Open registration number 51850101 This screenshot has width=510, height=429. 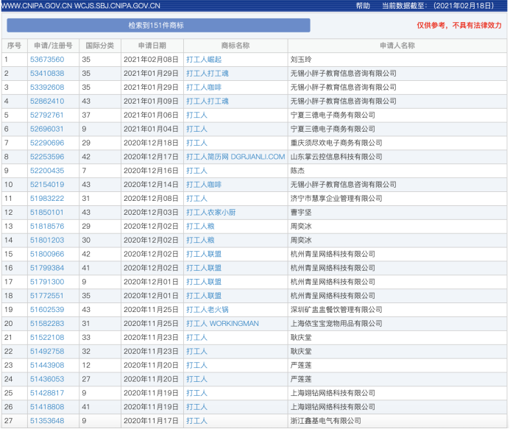[x=47, y=213]
